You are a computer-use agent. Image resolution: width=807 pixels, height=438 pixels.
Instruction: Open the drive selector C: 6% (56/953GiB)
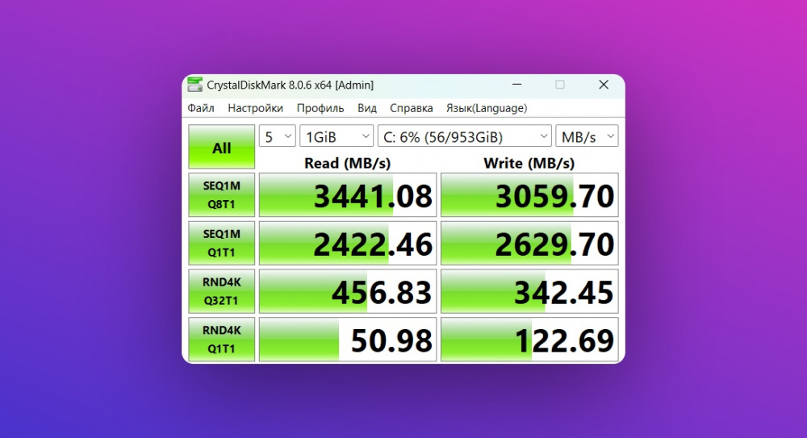(465, 136)
